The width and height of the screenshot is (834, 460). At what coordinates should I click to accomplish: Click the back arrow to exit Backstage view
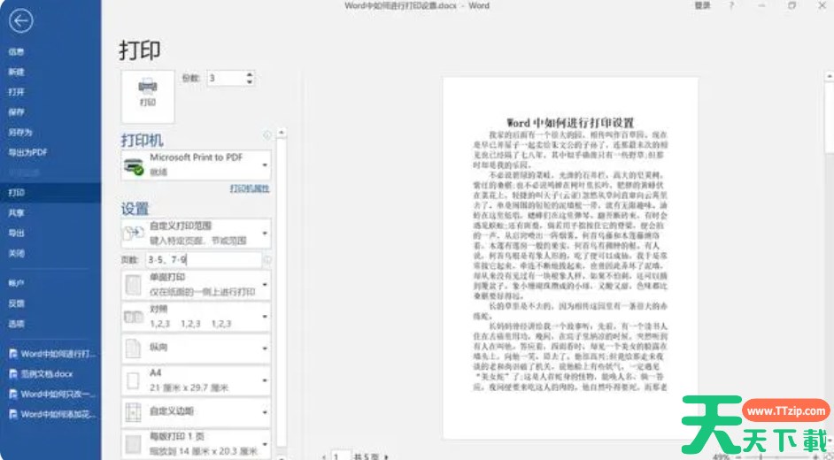(20, 21)
